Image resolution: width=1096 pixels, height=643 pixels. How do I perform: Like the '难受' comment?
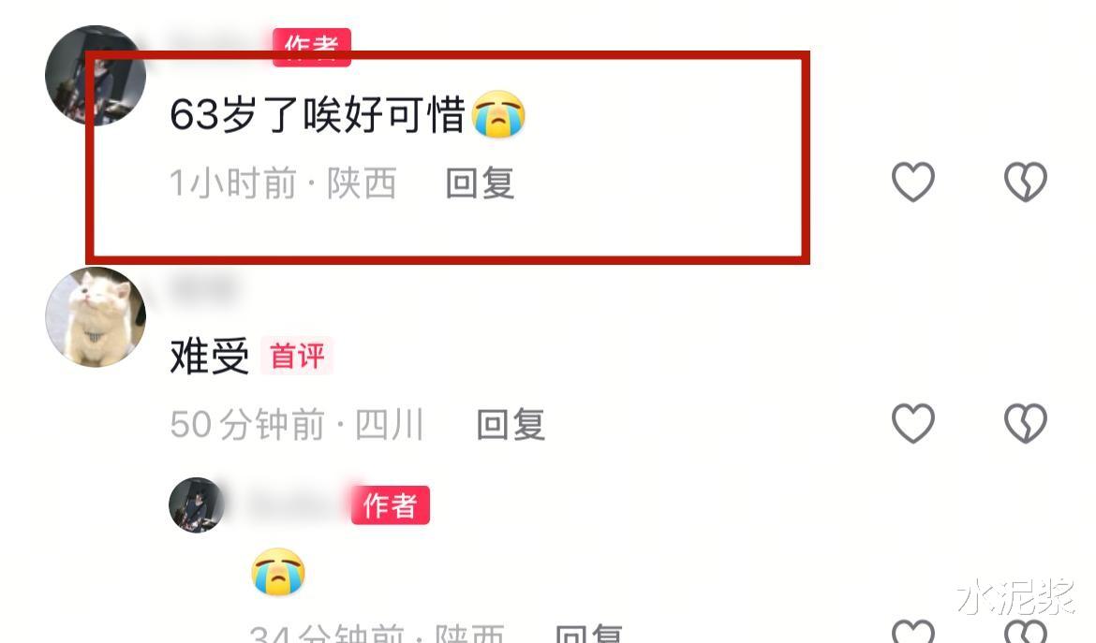(x=913, y=423)
